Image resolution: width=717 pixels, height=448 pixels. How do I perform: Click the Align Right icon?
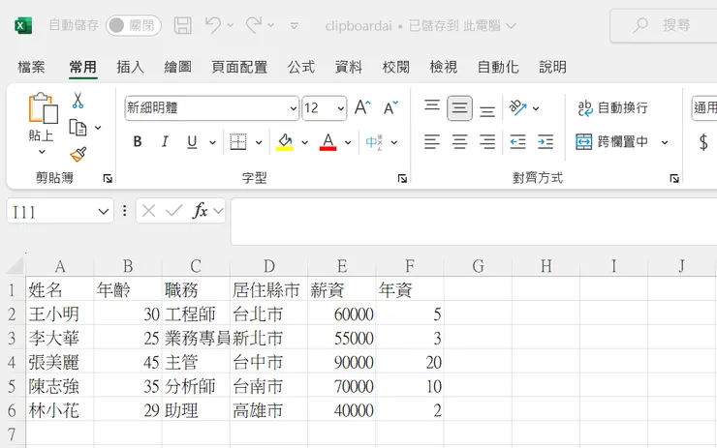tap(487, 142)
